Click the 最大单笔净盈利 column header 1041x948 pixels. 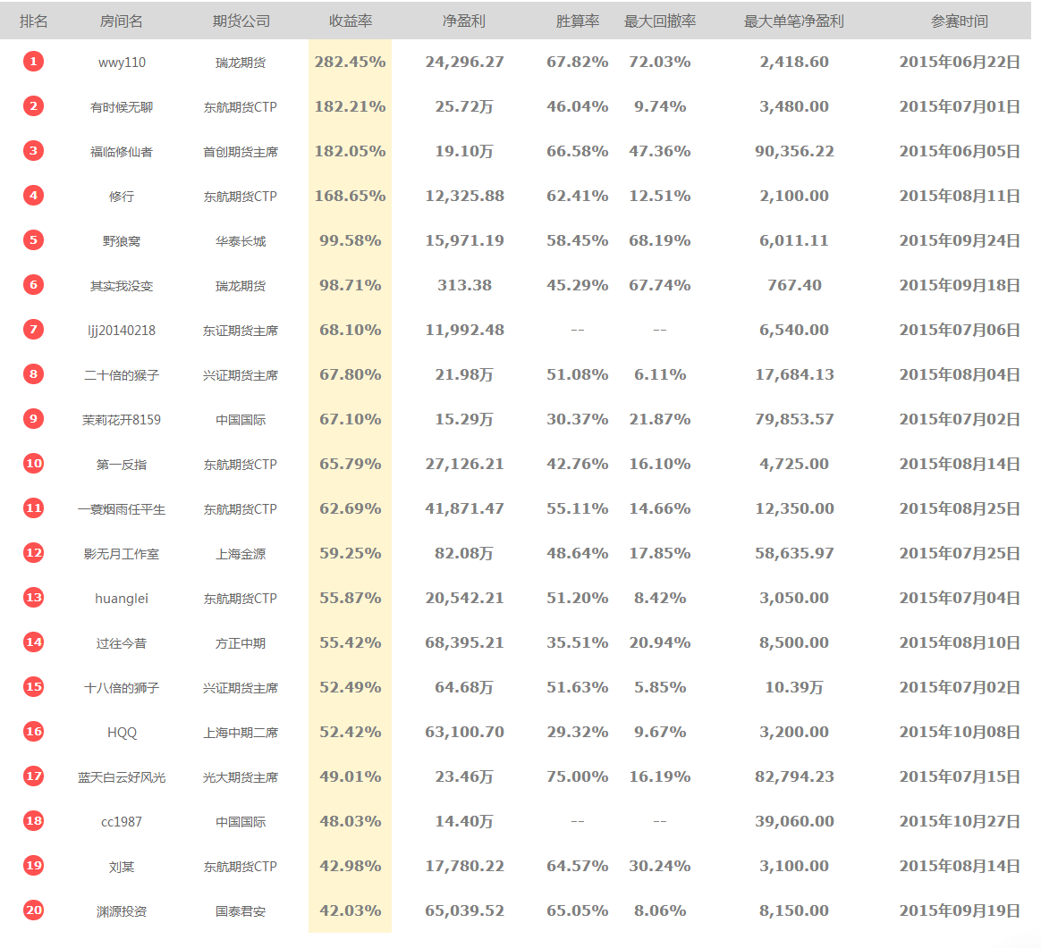coord(794,21)
